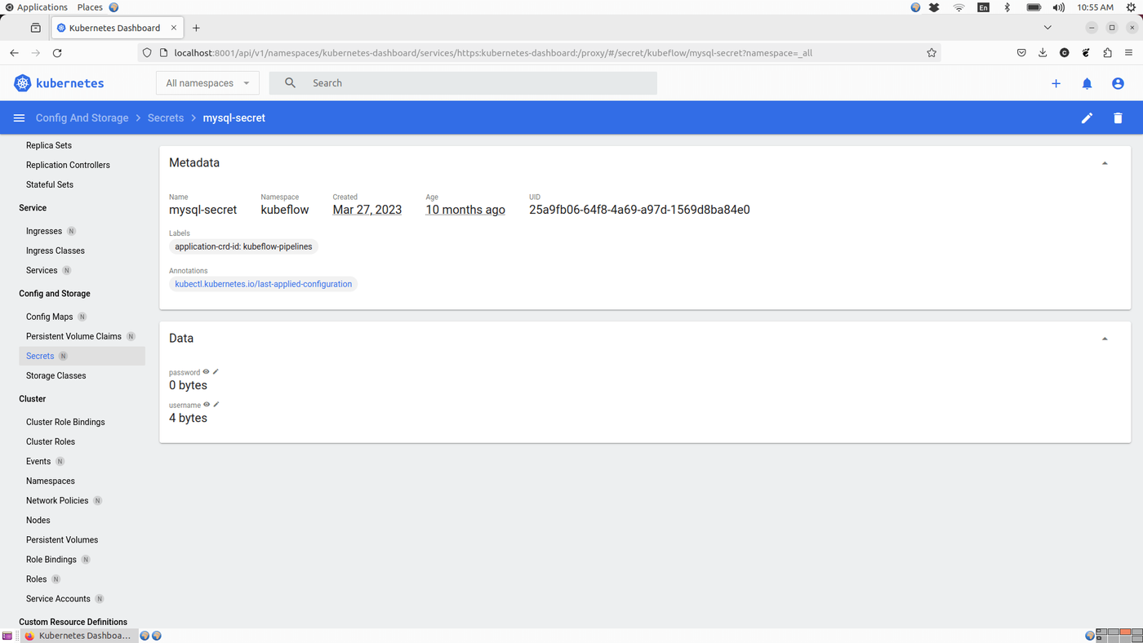Collapse the Data card

click(x=1105, y=339)
